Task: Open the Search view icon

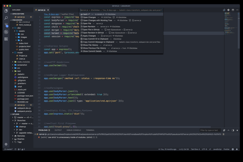Action: (6, 18)
